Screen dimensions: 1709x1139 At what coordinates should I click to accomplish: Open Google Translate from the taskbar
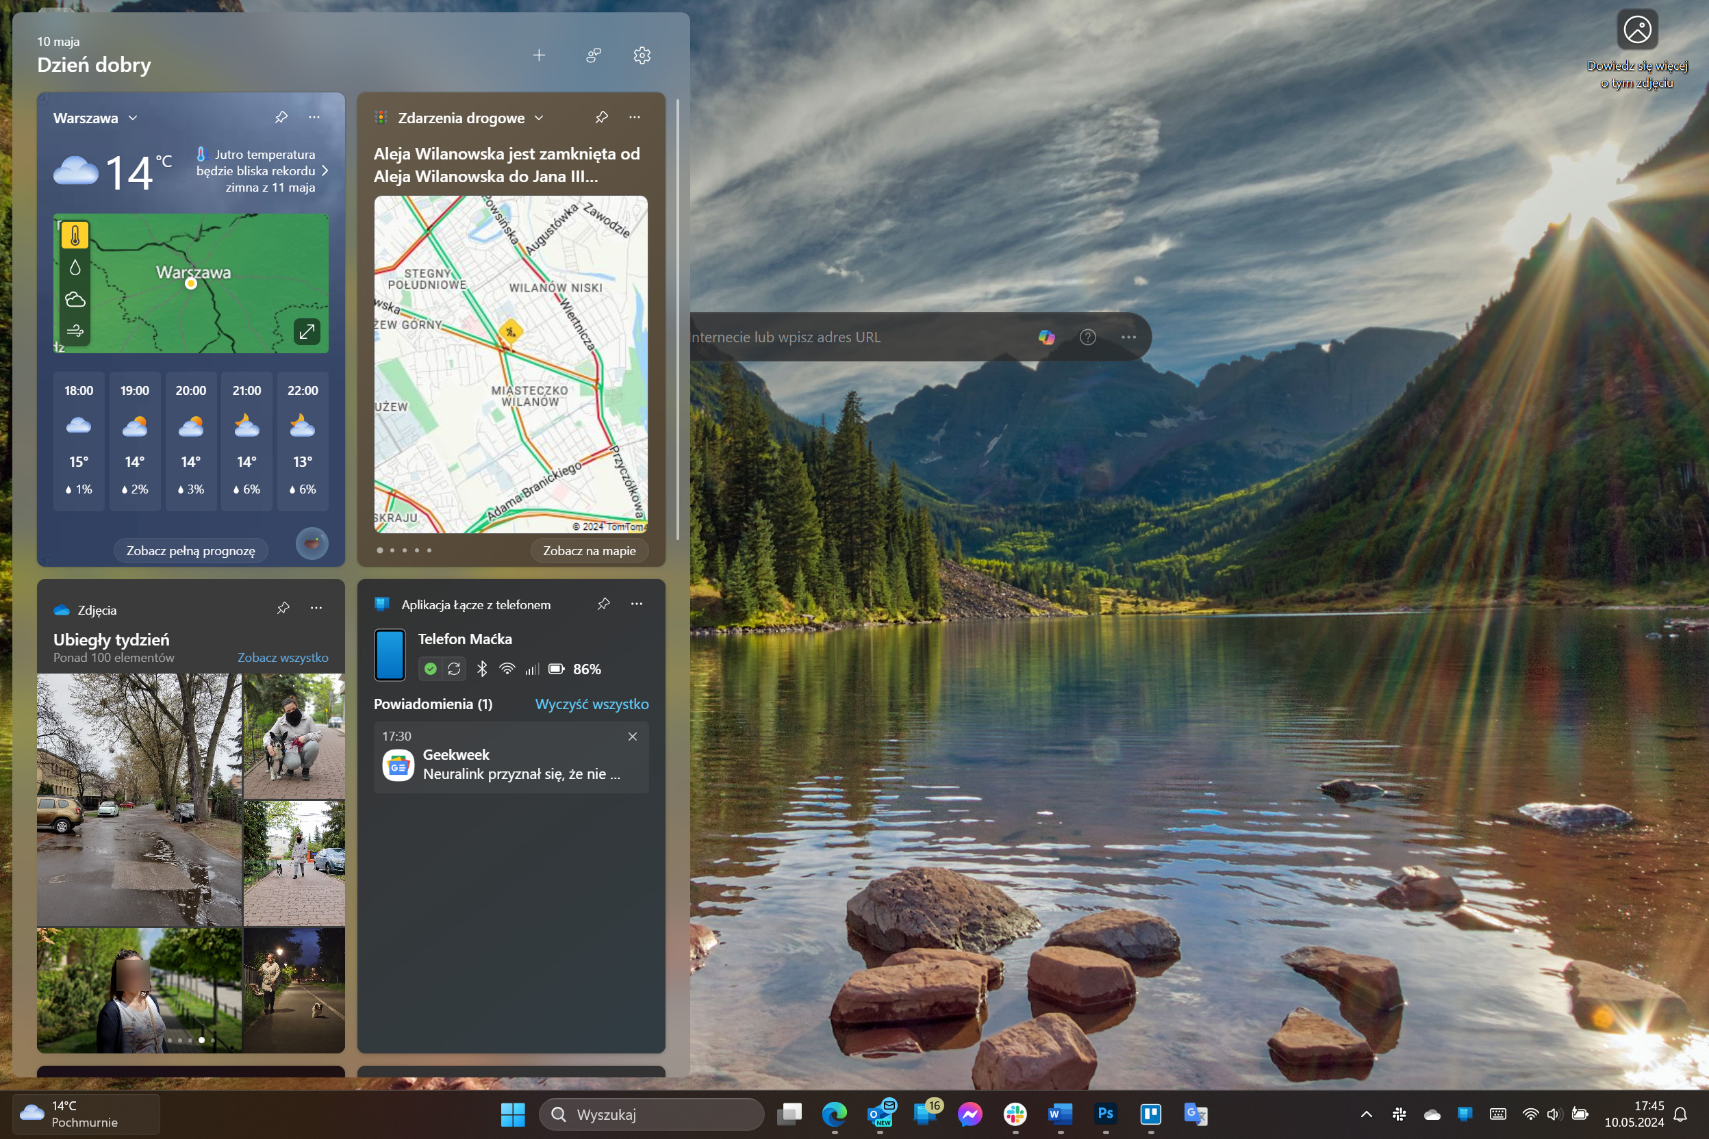coord(1196,1114)
